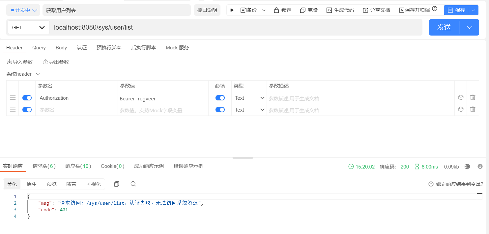Toggle required switch for Authorization row
The image size is (489, 234).
pos(220,98)
